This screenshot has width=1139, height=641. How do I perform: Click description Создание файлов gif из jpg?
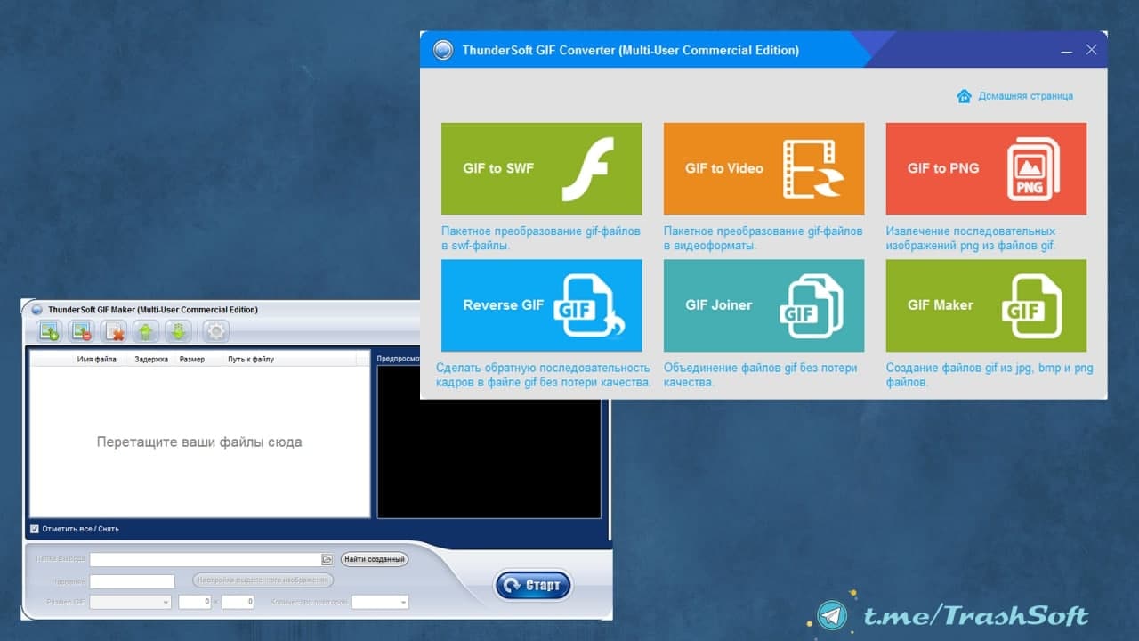(x=990, y=375)
